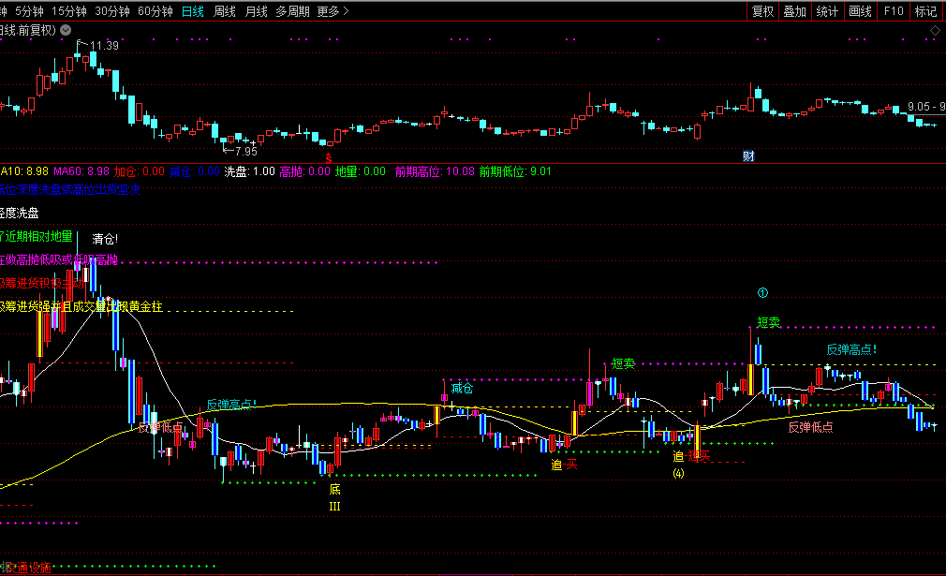Switch to the 月线 monthly tab
This screenshot has height=576, width=946.
coord(256,11)
